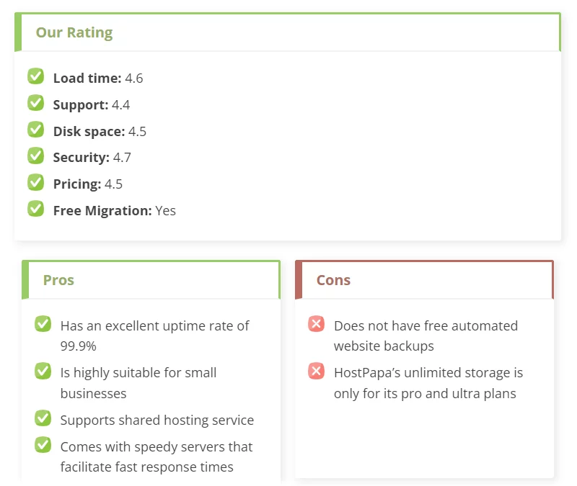Click the green check beside Disk space
577x486 pixels.
click(x=35, y=130)
